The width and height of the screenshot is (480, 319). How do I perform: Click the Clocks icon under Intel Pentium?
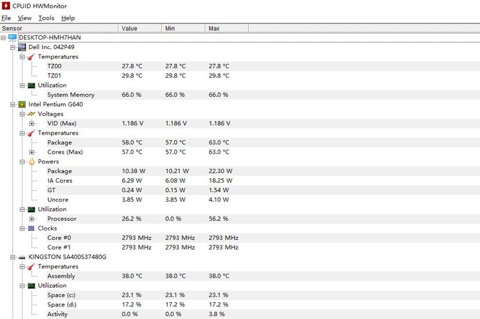(x=32, y=228)
